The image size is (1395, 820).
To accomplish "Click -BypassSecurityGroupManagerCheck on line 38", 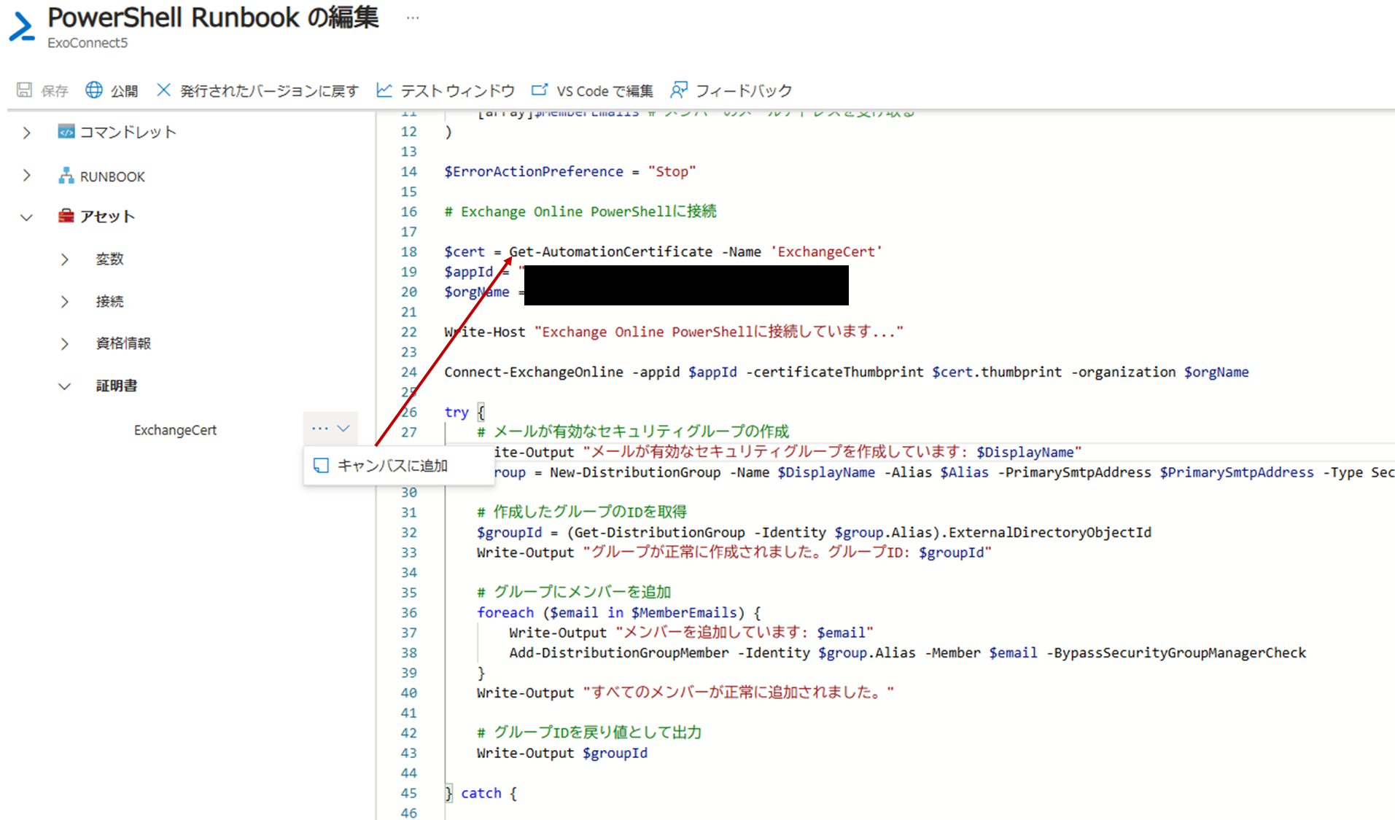I will click(x=1176, y=652).
